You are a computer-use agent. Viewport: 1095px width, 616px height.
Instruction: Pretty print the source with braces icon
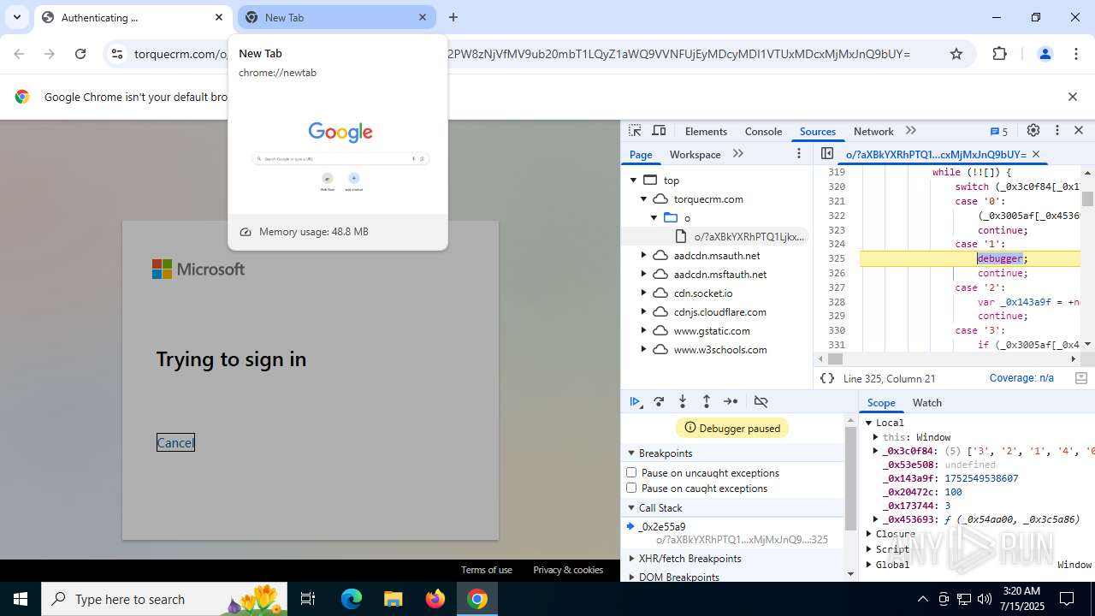coord(827,378)
